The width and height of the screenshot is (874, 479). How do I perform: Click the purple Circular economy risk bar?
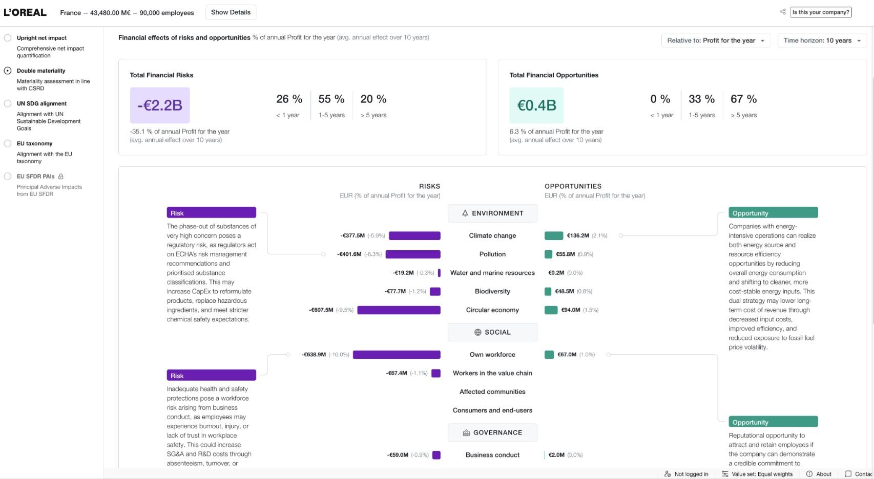tap(399, 310)
